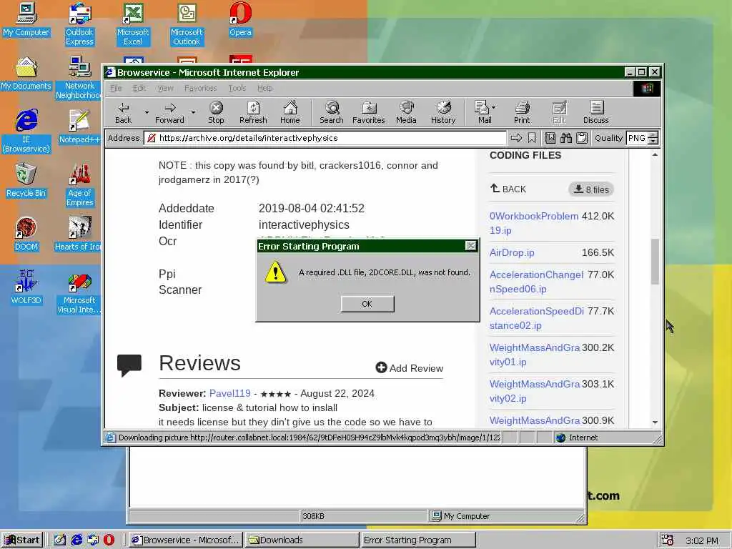The image size is (732, 549).
Task: Click the vertical scrollbar thumb
Action: (655, 262)
